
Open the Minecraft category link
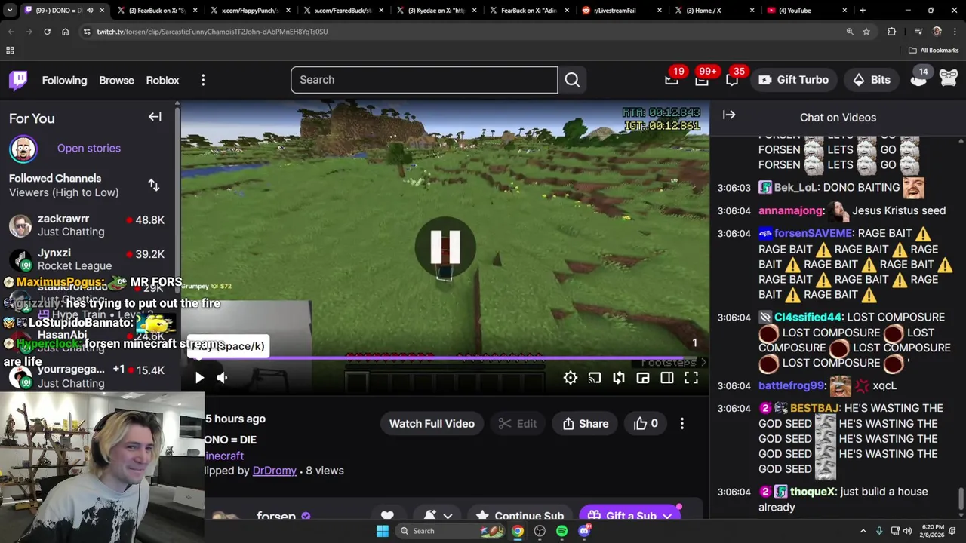pos(224,456)
